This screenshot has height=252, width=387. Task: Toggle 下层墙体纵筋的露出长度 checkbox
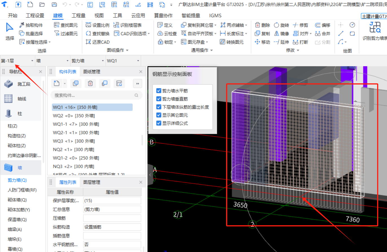click(159, 107)
